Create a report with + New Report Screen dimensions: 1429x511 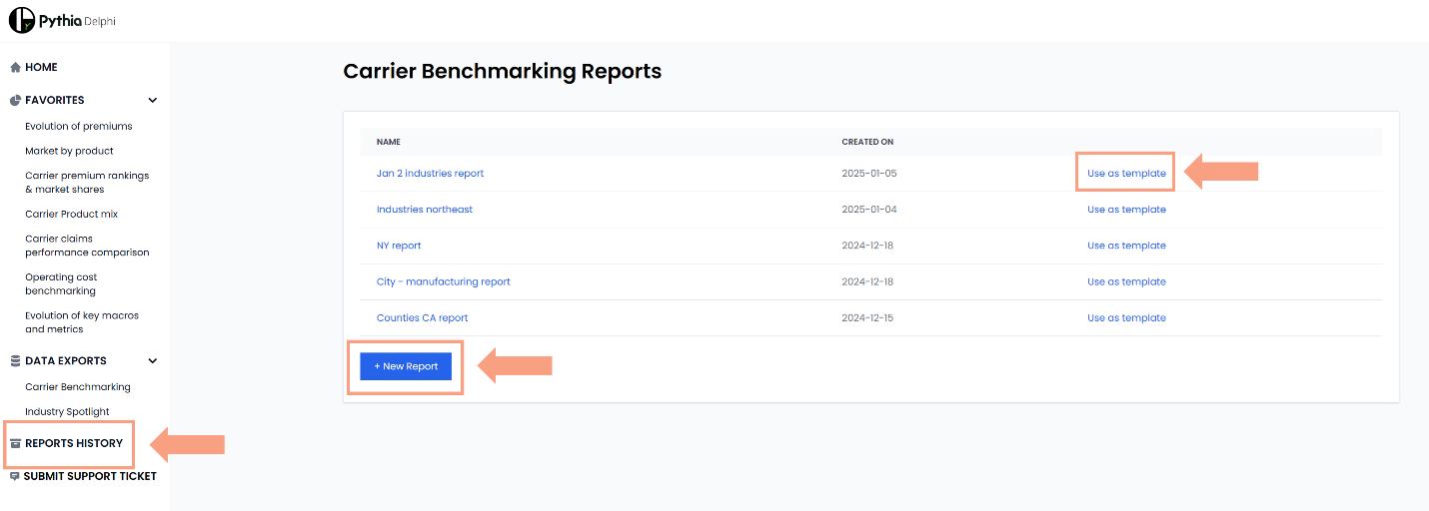[x=406, y=366]
